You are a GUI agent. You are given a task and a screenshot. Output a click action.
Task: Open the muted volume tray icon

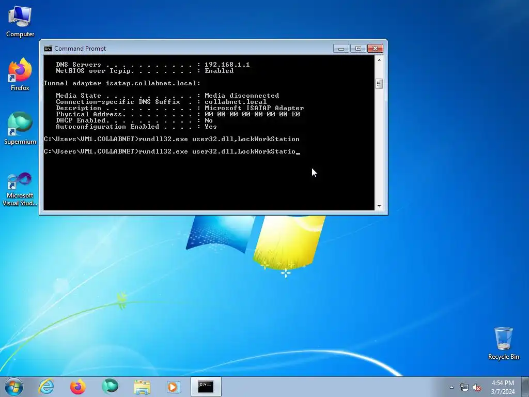[x=477, y=387]
